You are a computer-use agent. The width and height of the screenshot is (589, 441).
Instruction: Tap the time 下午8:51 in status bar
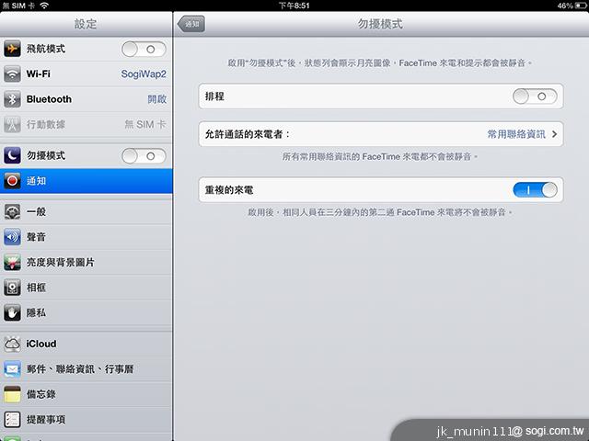tap(294, 6)
